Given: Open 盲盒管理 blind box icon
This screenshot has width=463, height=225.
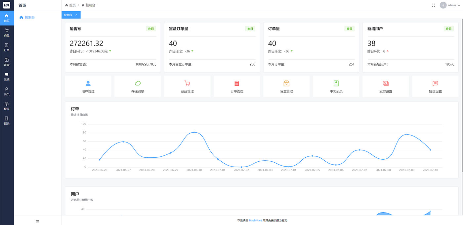Looking at the screenshot, I should click(x=286, y=86).
